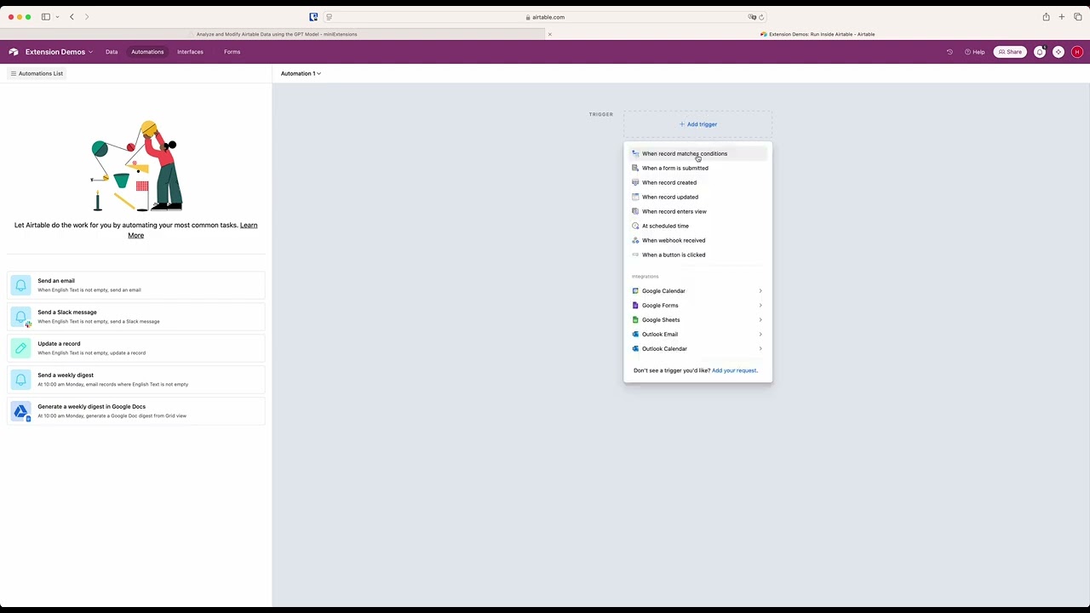Click the Outlook Calendar icon

635,349
